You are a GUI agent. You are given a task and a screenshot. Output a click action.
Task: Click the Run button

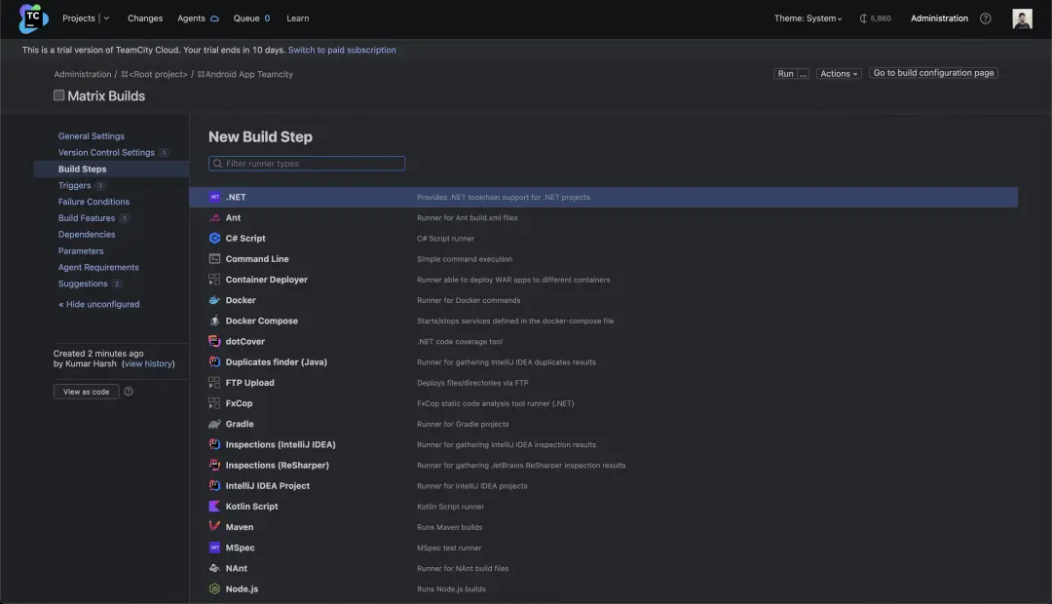pos(785,74)
